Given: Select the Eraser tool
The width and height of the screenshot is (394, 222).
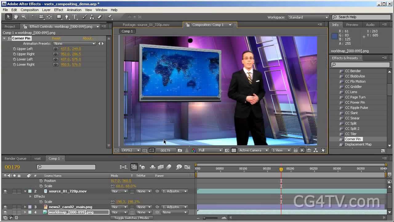Looking at the screenshot, I should click(x=100, y=17).
